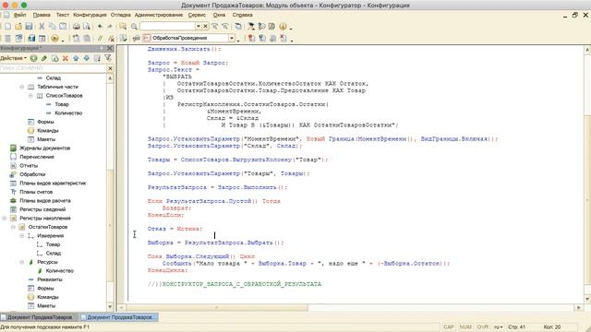Screen dimensions: 591x332
Task: Click the magnifier search icon
Action: pyautogui.click(x=134, y=27)
